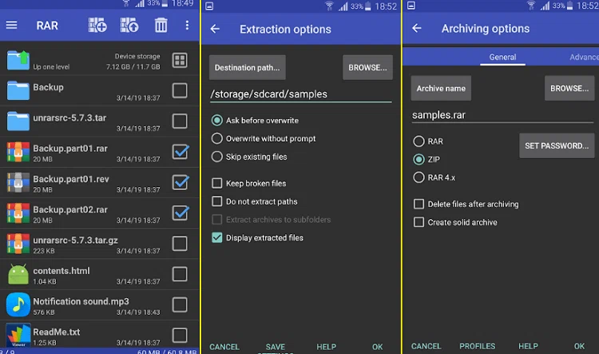The image size is (599, 354).
Task: Switch to the Advanced tab
Action: coord(584,57)
